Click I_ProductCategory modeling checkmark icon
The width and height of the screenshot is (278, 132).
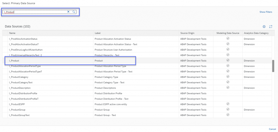point(228,76)
